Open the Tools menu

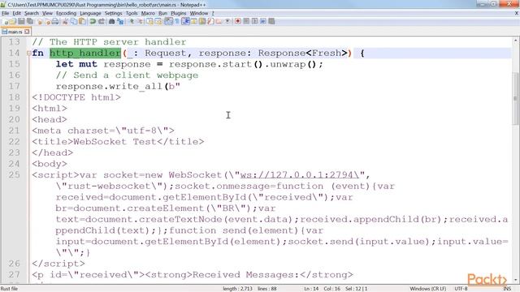(x=132, y=13)
